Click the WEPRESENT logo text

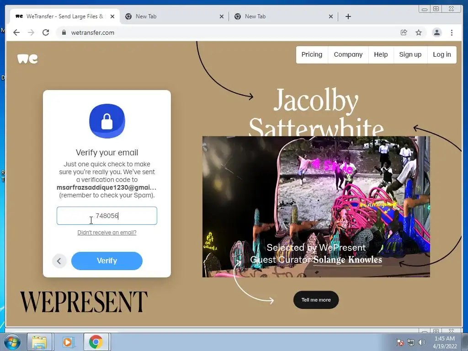point(84,302)
